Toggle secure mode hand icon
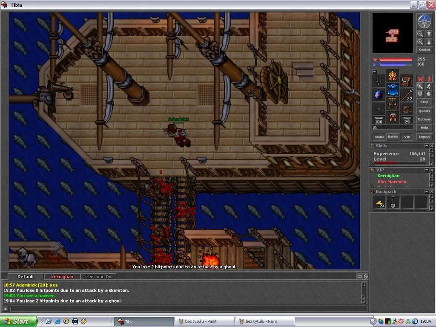The image size is (436, 327). (x=429, y=94)
